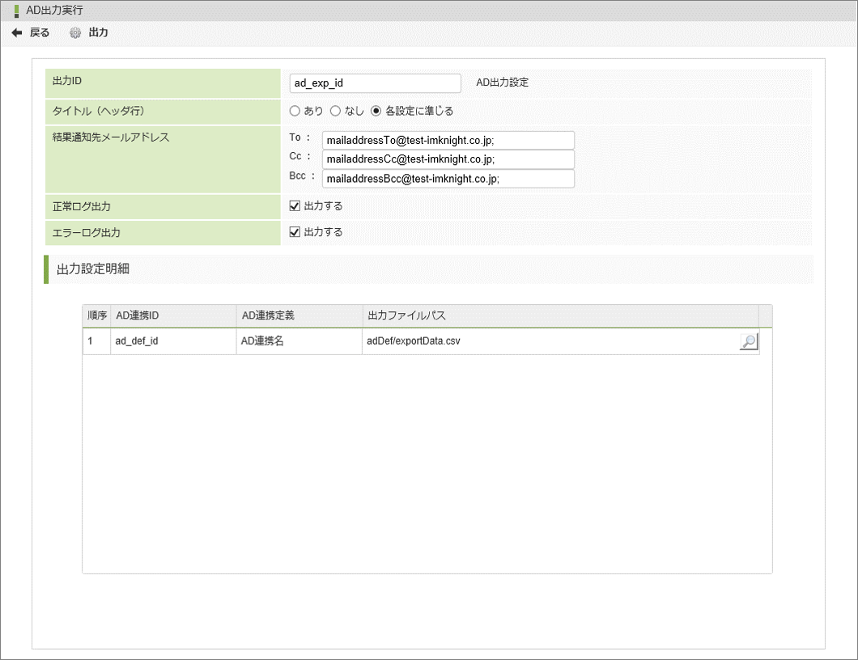Select 各設定に準じる radio option

(376, 111)
